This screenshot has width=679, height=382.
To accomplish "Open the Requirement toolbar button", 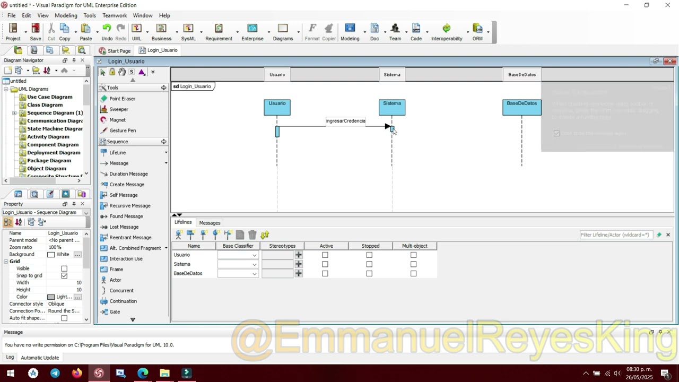I will 219,32.
